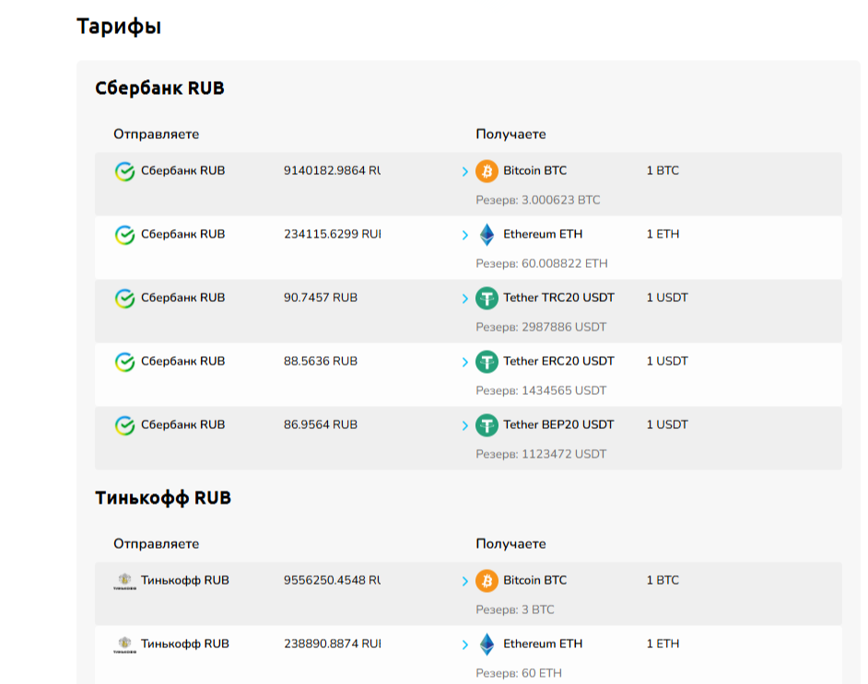The height and width of the screenshot is (684, 868).
Task: Click arrow chevron in Tinkoff to Ethereum row
Action: (465, 645)
